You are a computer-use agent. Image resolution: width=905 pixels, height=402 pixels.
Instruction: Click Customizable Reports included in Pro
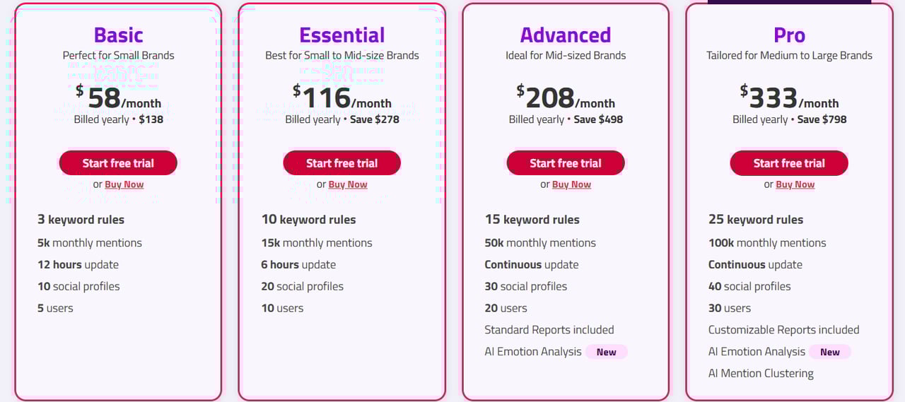click(x=783, y=329)
